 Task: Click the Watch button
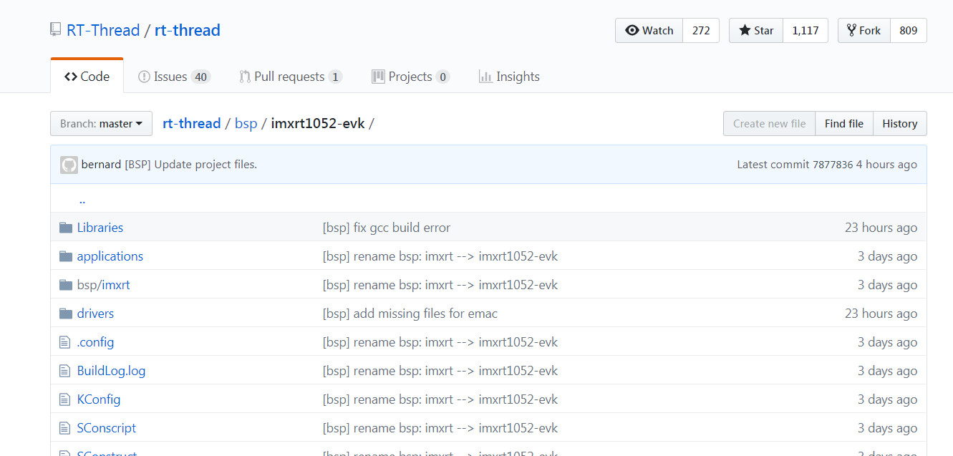(x=649, y=30)
